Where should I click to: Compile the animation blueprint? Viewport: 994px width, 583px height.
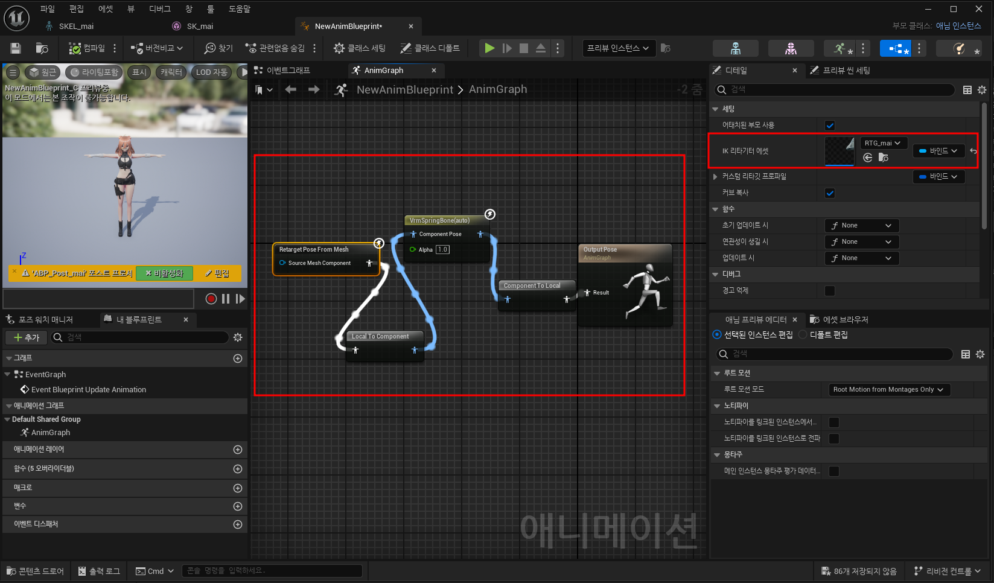[87, 48]
